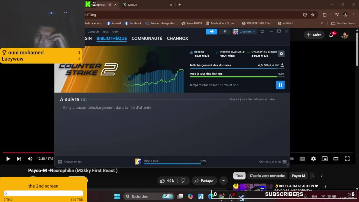Mute the Necrophilia tab audio icon
The width and height of the screenshot is (359, 202).
[x=110, y=5]
